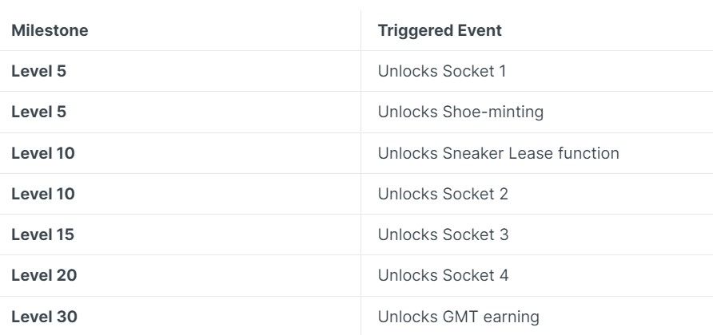Screen dimensions: 713x335
Task: Click the Unlocks Socket 3 text
Action: 443,235
